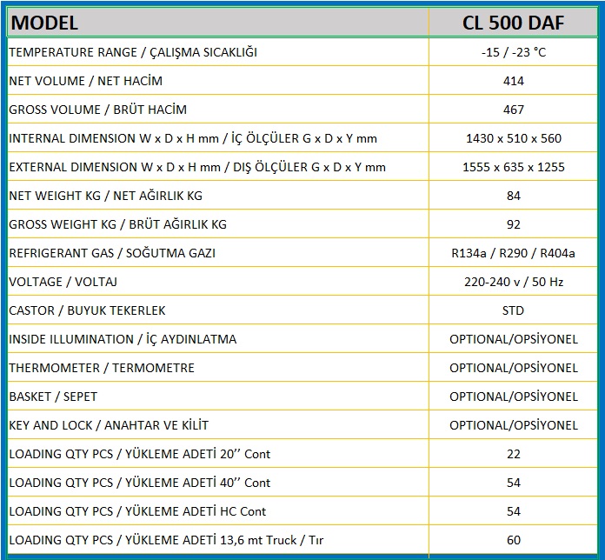Select the Truck / Tır loading quantity 60
The image size is (605, 560).
514,540
